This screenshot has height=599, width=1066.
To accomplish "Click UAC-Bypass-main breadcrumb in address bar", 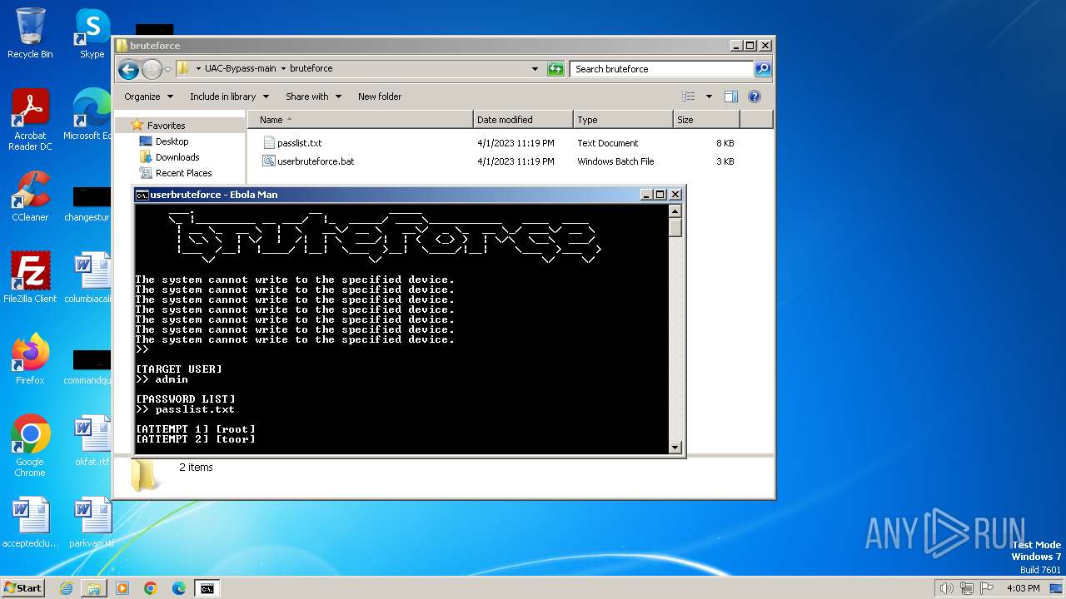I will point(240,69).
